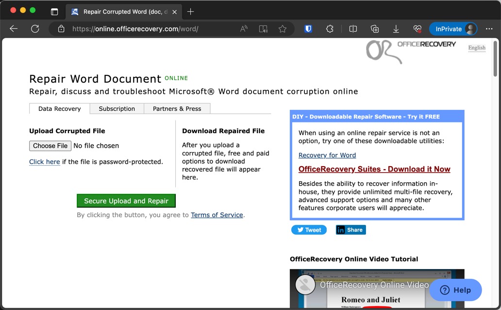Select the Data Recovery tab
Image resolution: width=501 pixels, height=310 pixels.
[59, 108]
